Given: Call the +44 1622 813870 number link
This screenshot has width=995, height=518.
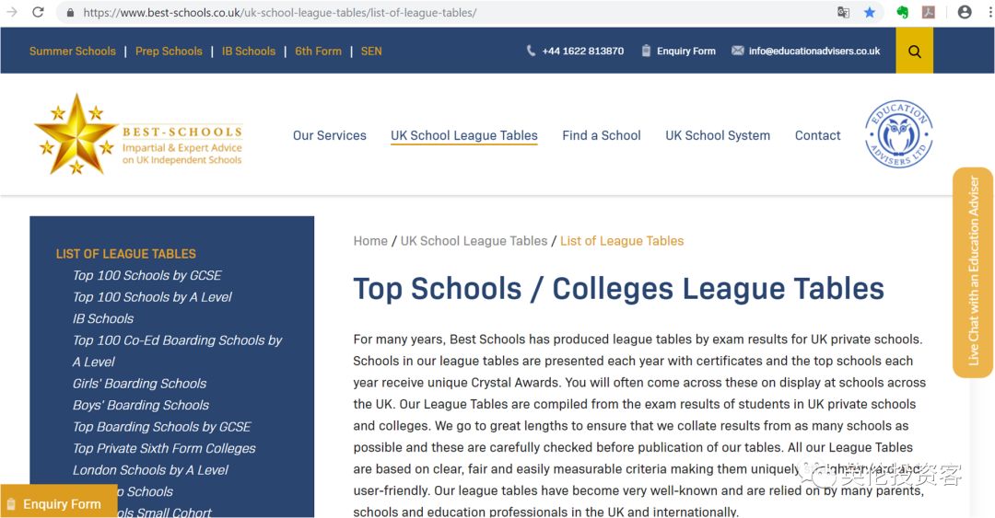Looking at the screenshot, I should coord(582,51).
